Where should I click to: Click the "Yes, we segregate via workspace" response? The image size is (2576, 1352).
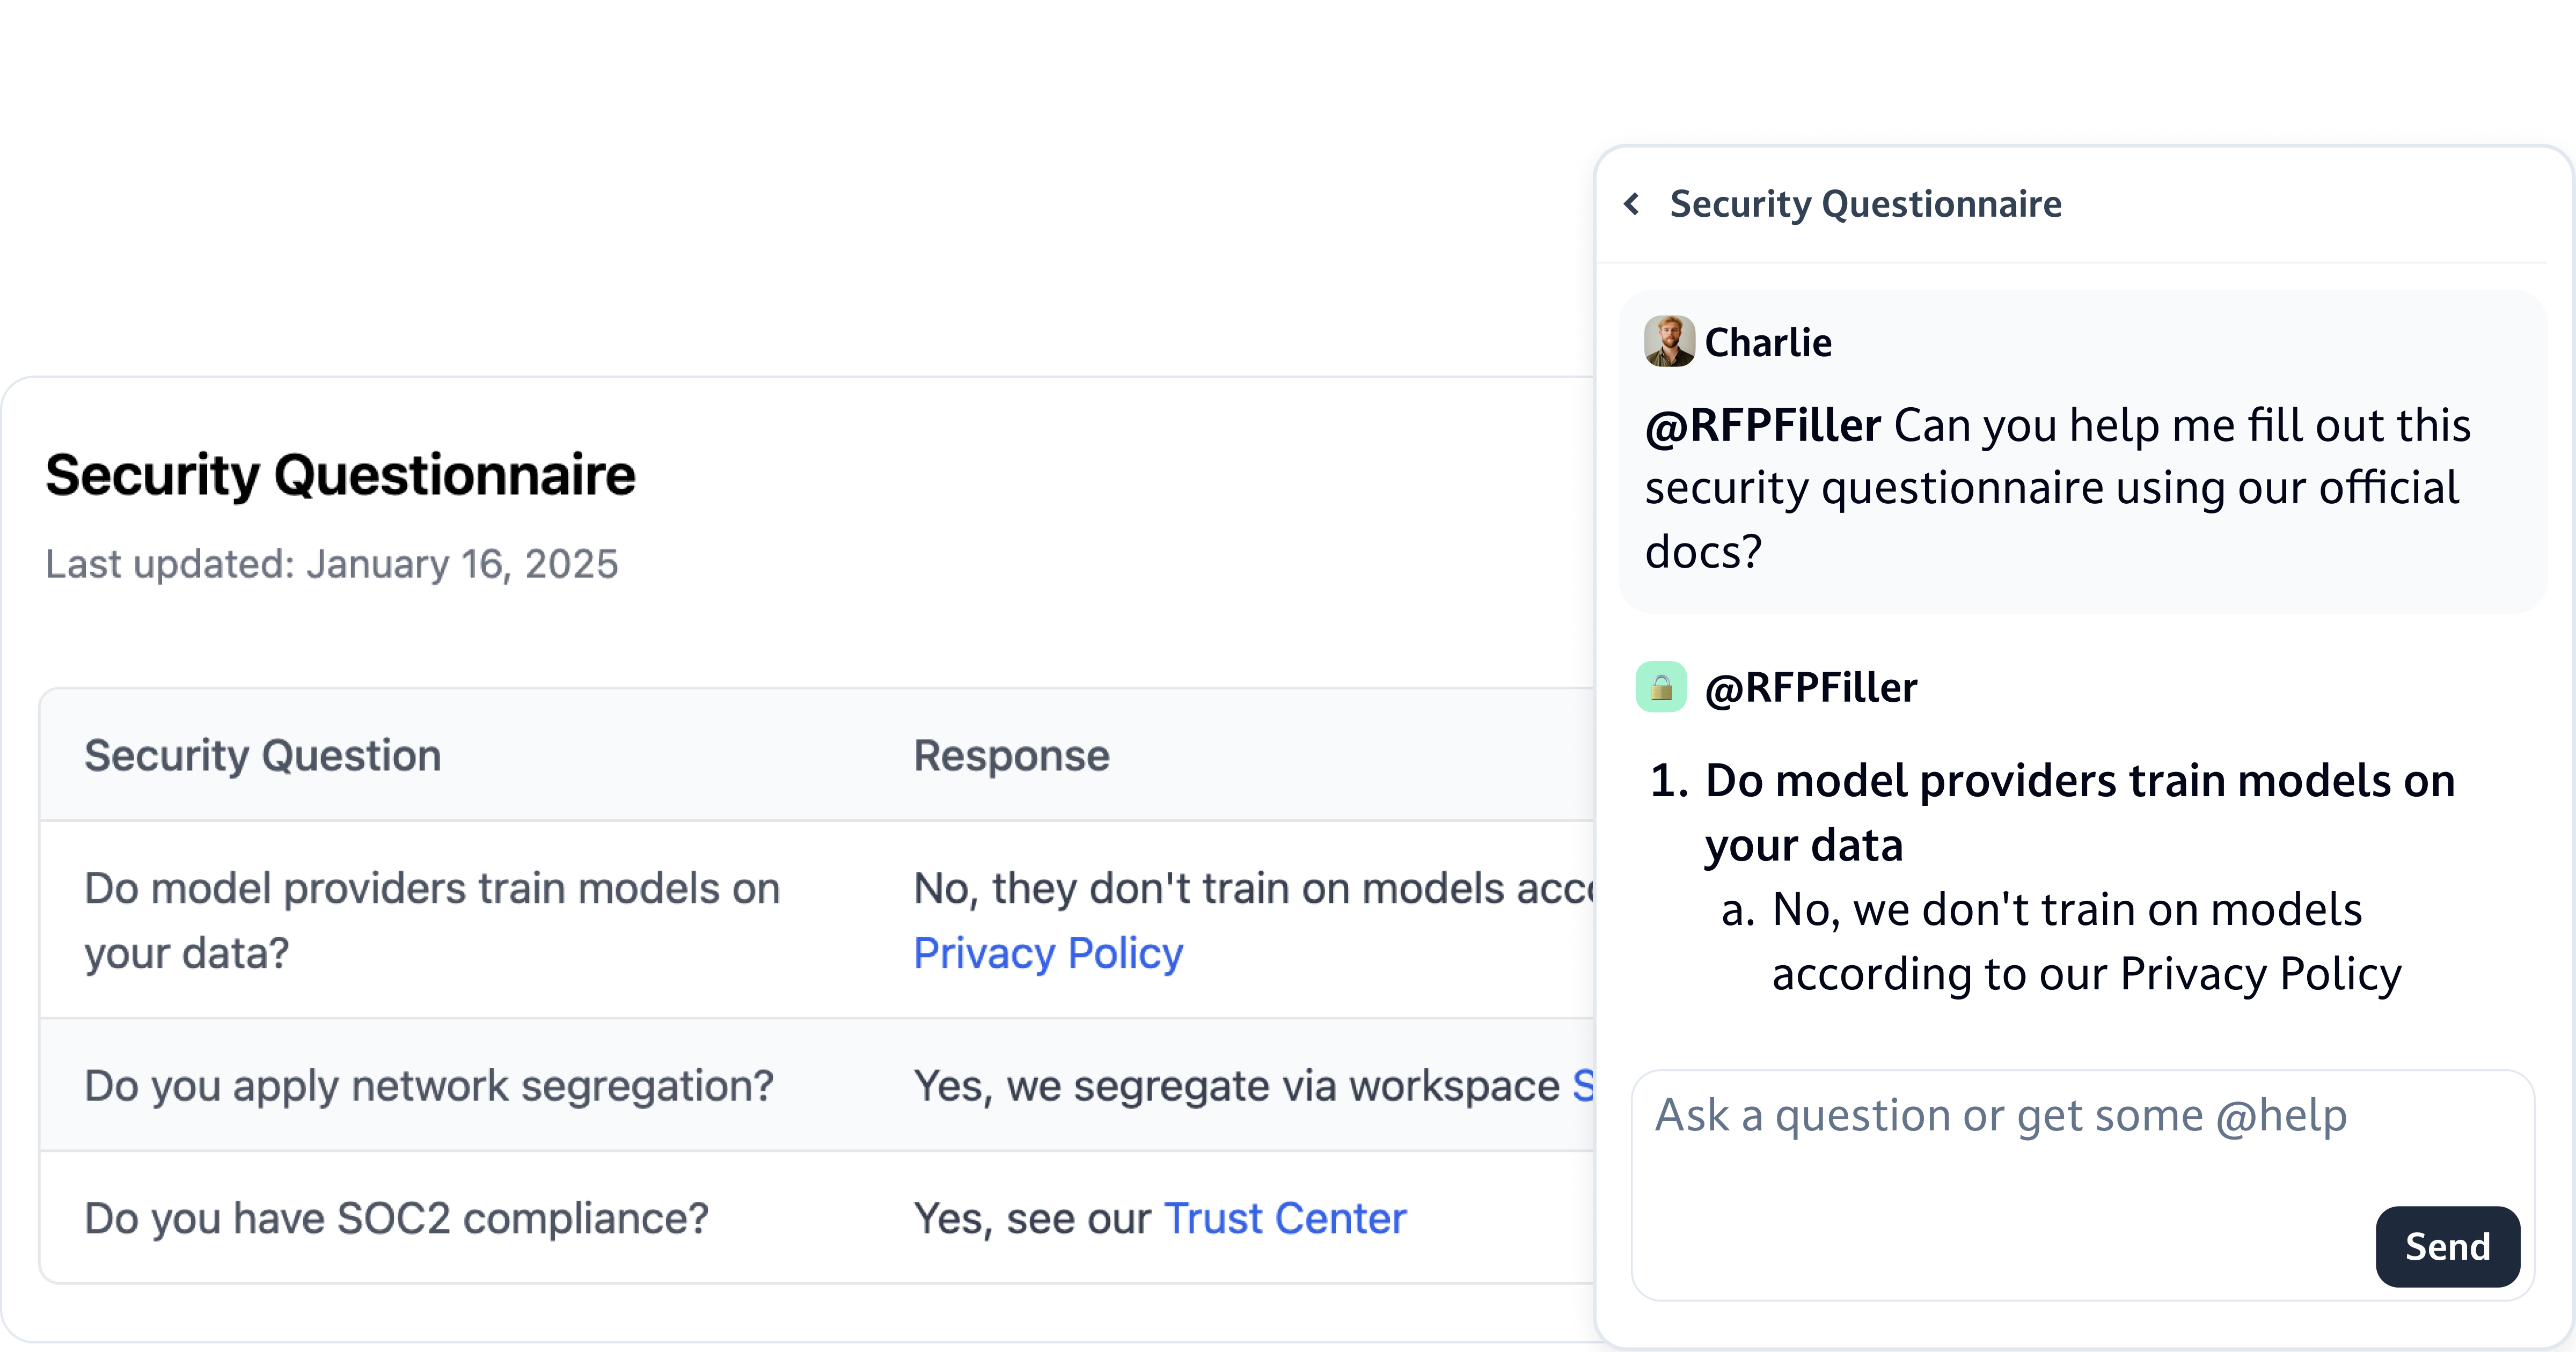[1236, 1086]
